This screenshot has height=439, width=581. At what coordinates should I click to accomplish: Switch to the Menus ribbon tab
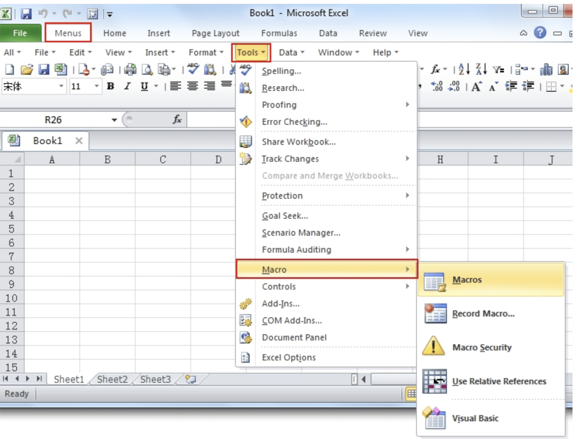tap(68, 33)
